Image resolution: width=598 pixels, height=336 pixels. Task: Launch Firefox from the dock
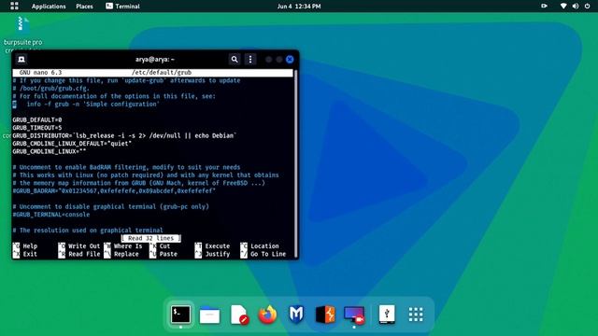click(x=267, y=315)
